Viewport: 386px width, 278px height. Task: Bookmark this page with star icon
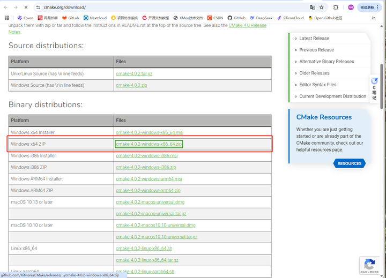tap(322, 7)
